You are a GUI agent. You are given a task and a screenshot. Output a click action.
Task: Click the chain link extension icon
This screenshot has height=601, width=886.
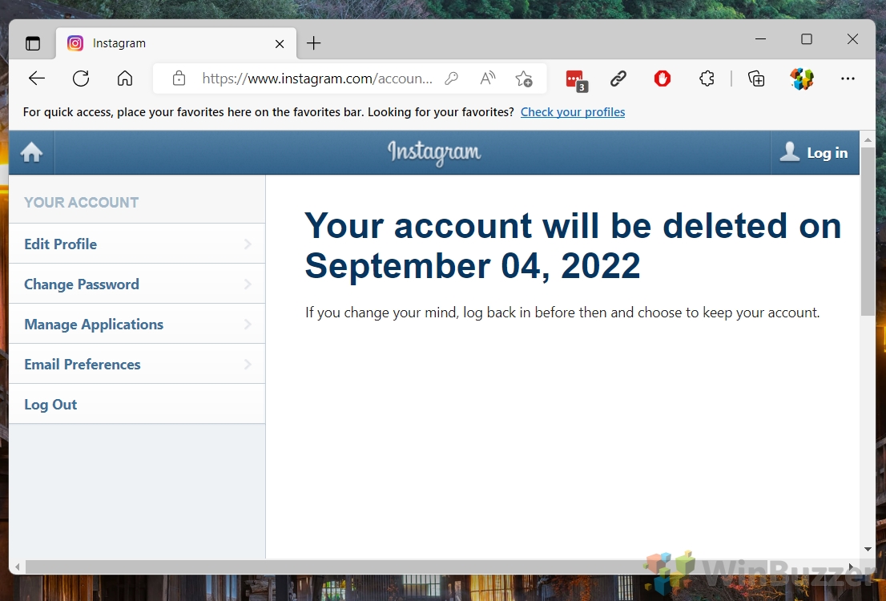(618, 78)
